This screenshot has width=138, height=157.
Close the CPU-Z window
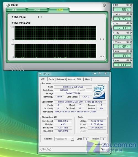click(106, 73)
